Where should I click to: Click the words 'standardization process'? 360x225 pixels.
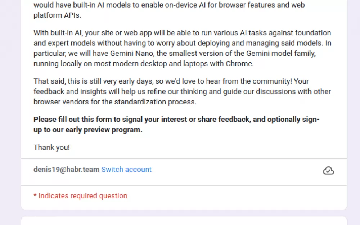pyautogui.click(x=155, y=102)
